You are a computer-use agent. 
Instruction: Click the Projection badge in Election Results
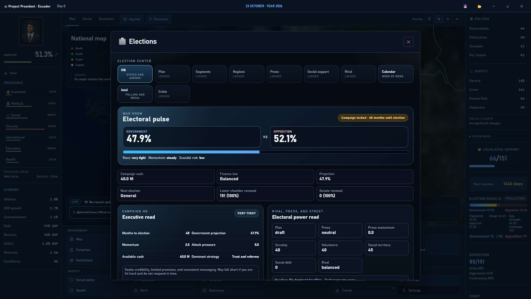[x=515, y=199]
